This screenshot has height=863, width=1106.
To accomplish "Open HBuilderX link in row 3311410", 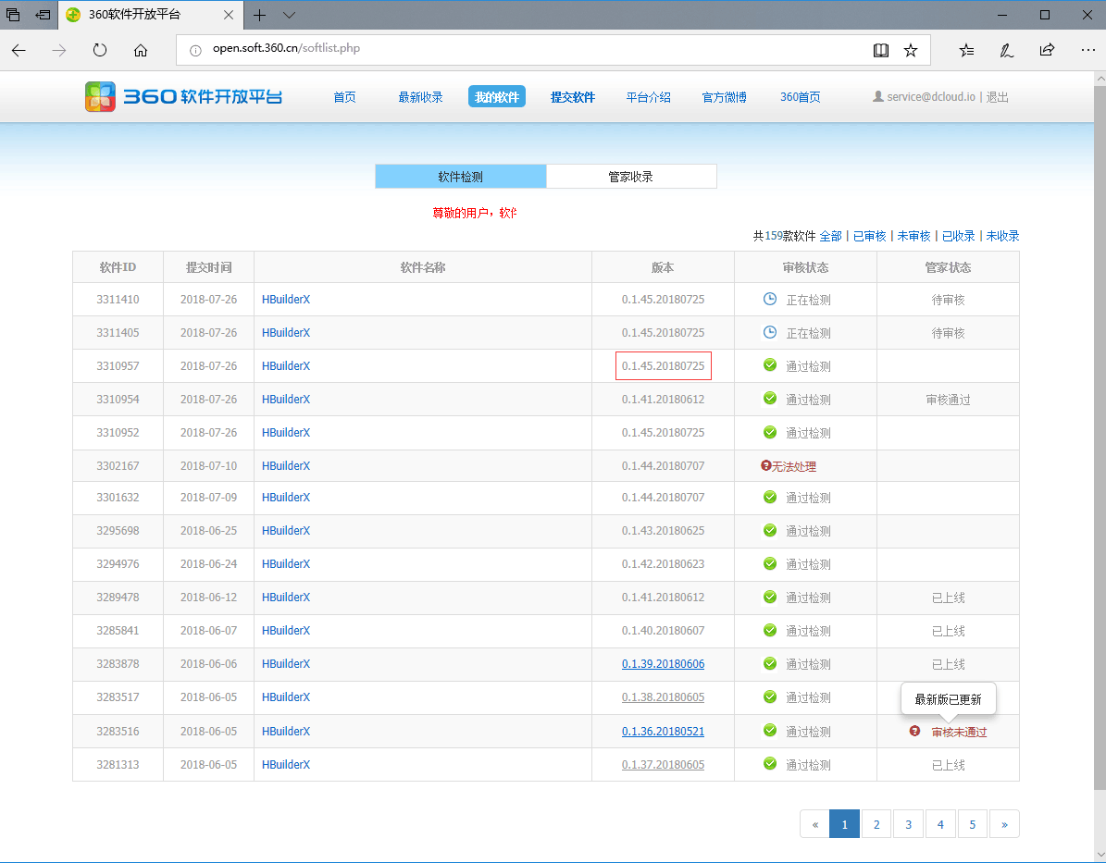I will (286, 300).
